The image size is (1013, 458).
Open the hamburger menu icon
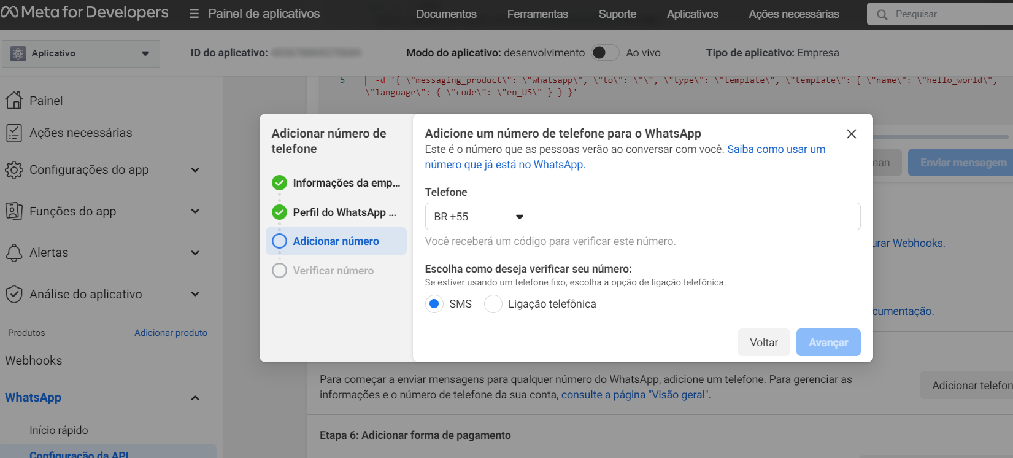194,14
